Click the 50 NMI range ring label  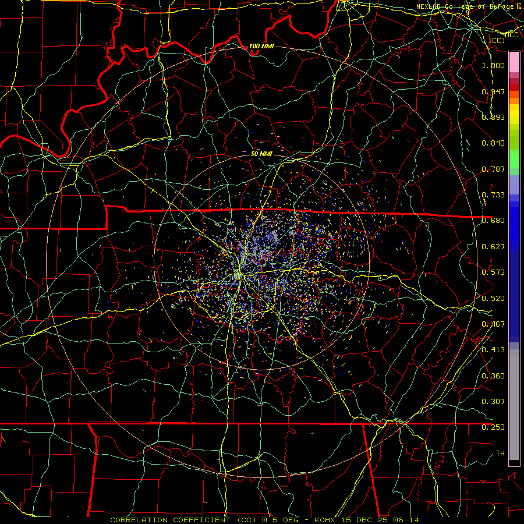click(261, 154)
